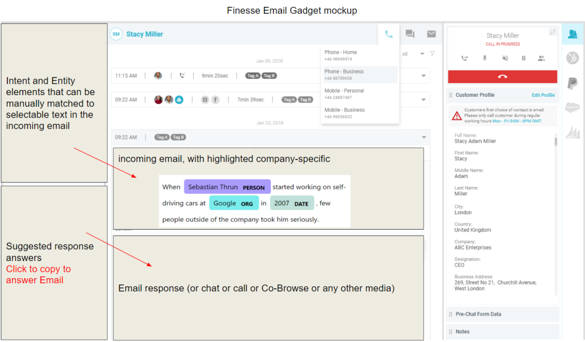Open the HubSpot sidebar icon
The image size is (585, 342).
(572, 58)
